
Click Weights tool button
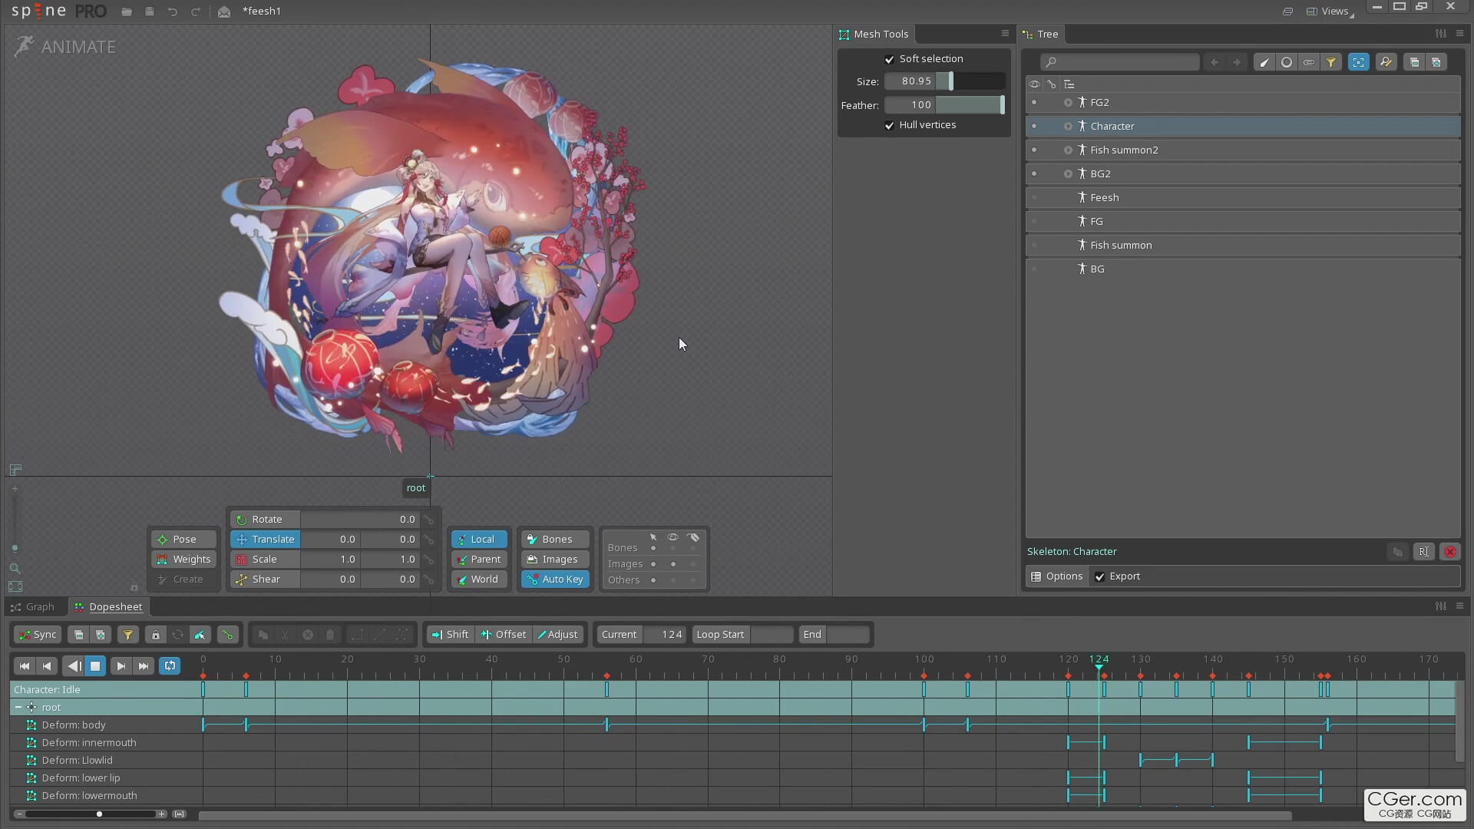pos(183,560)
